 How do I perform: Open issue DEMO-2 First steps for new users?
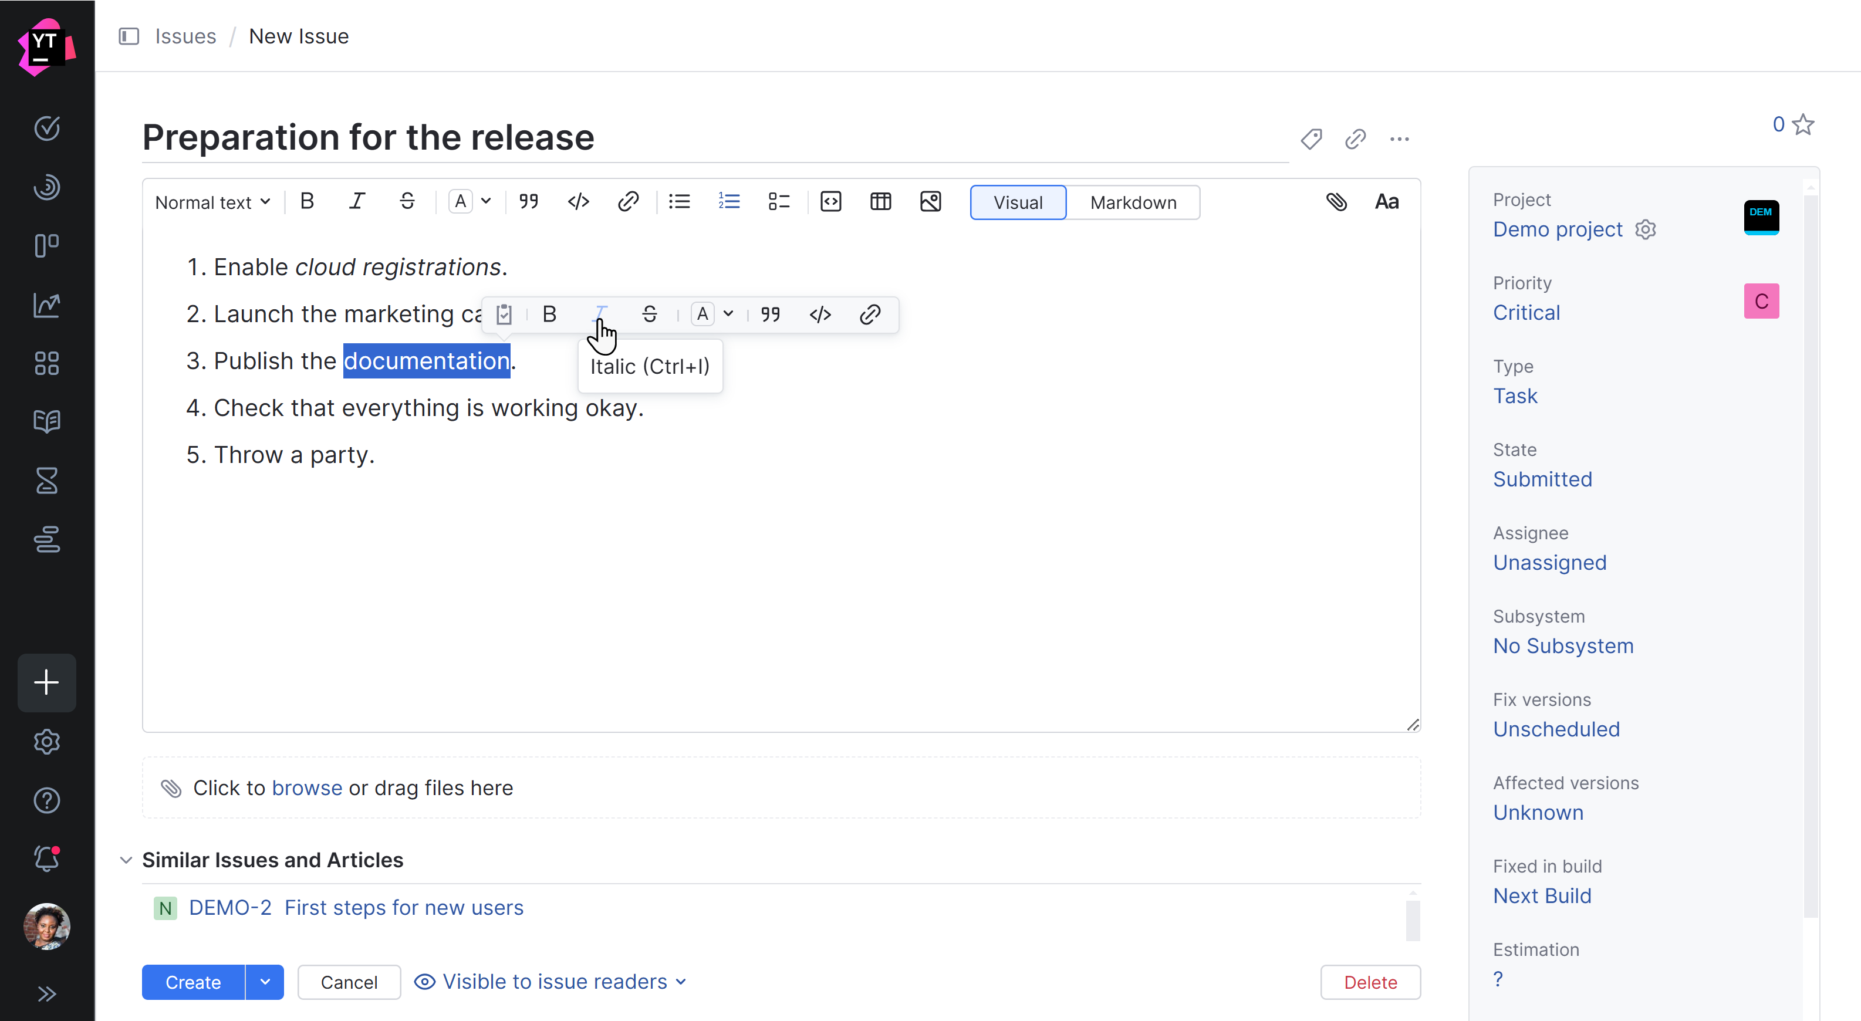pos(403,908)
